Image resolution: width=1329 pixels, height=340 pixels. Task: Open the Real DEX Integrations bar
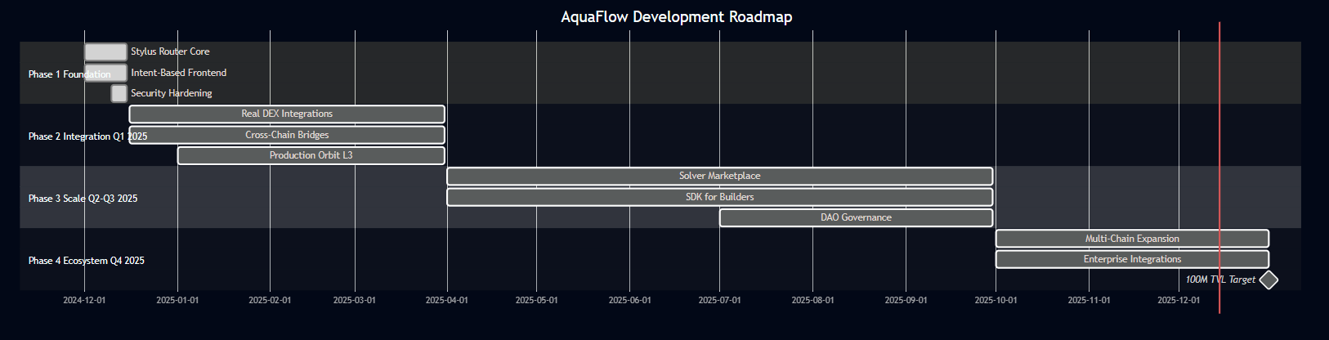click(287, 114)
